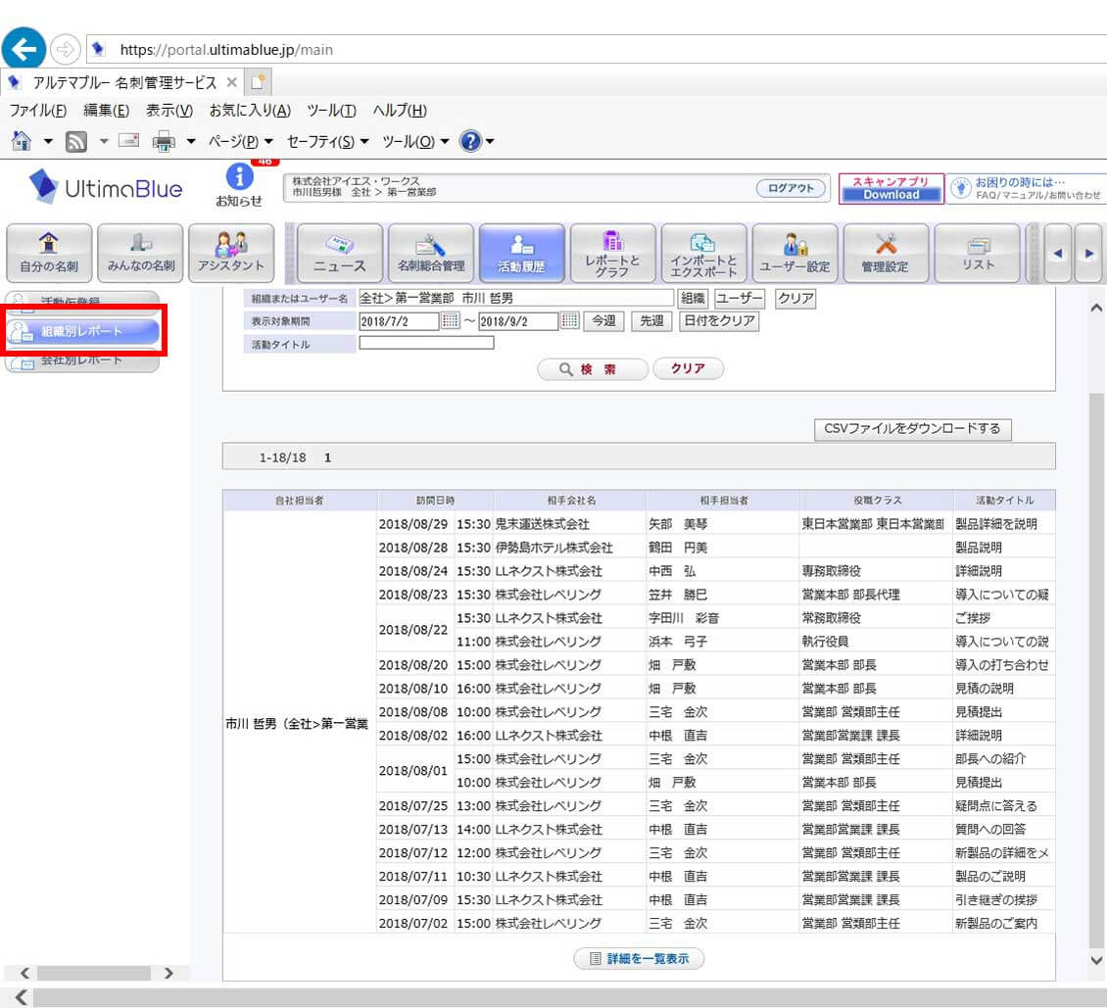
Task: Click the page scrollbar down arrow
Action: pos(1096,959)
